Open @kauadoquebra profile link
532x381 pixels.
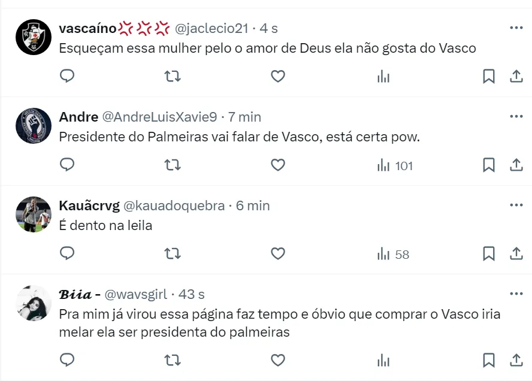click(x=174, y=205)
